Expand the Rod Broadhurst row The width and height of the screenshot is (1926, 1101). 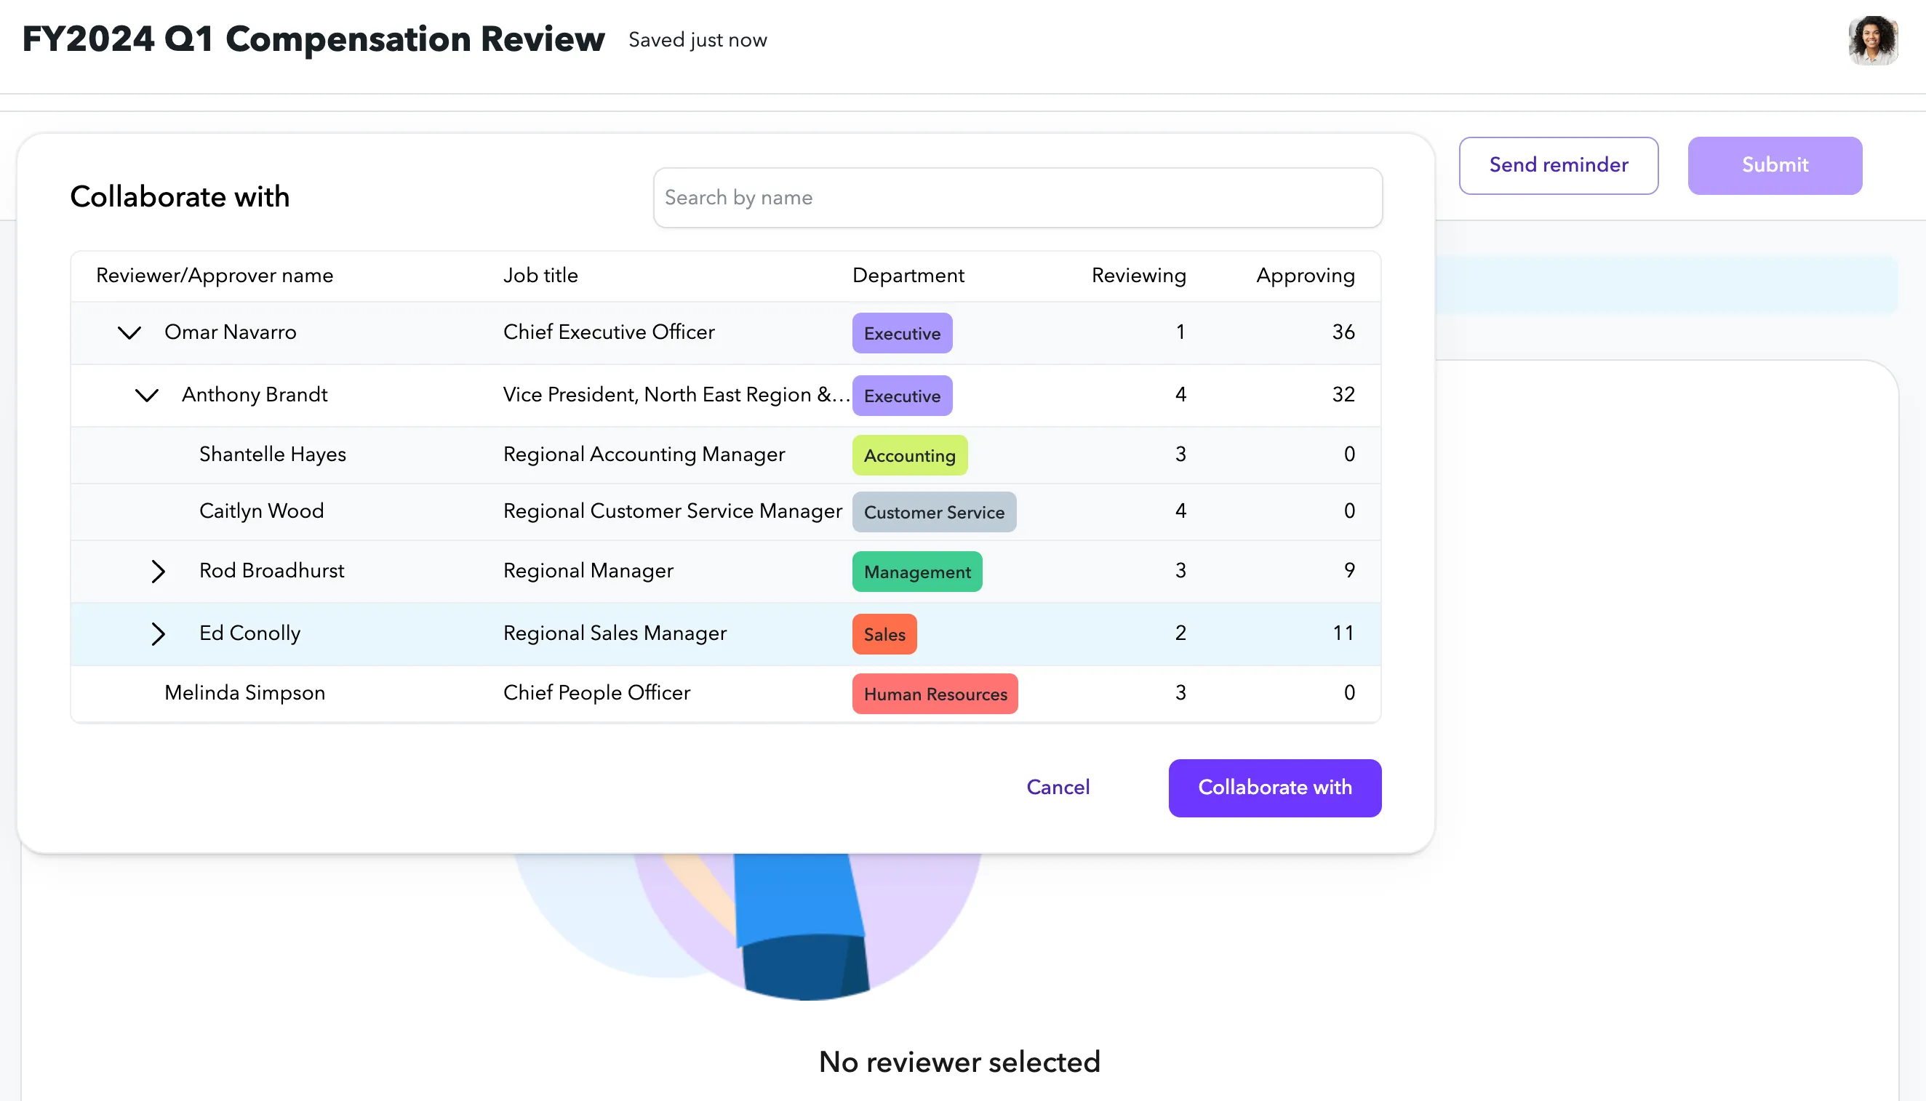pos(157,572)
